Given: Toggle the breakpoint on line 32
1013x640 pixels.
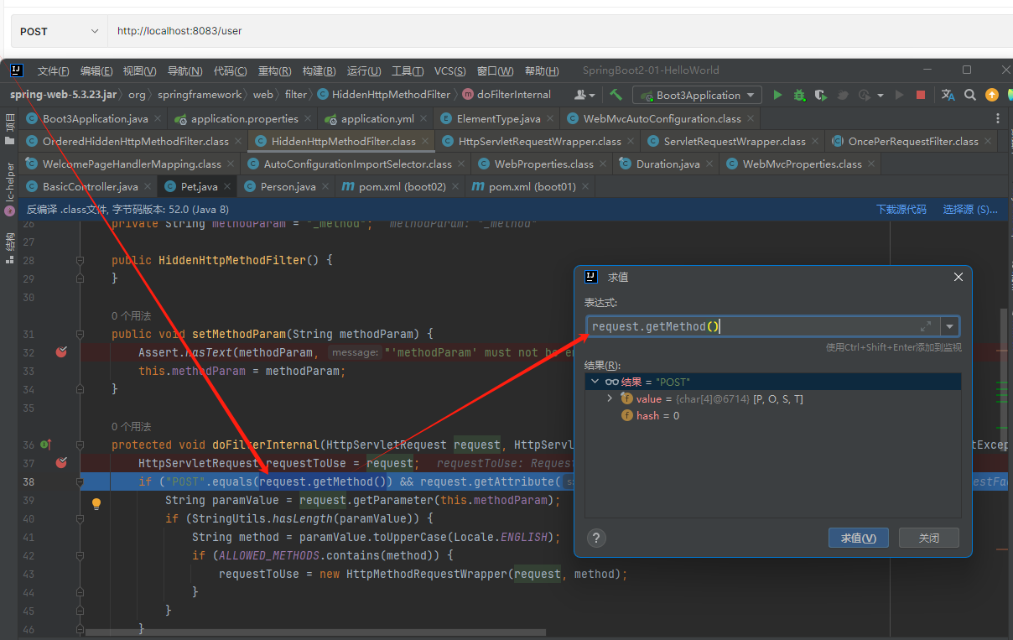Looking at the screenshot, I should (60, 351).
